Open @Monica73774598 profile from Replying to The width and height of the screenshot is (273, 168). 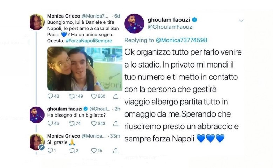182,40
